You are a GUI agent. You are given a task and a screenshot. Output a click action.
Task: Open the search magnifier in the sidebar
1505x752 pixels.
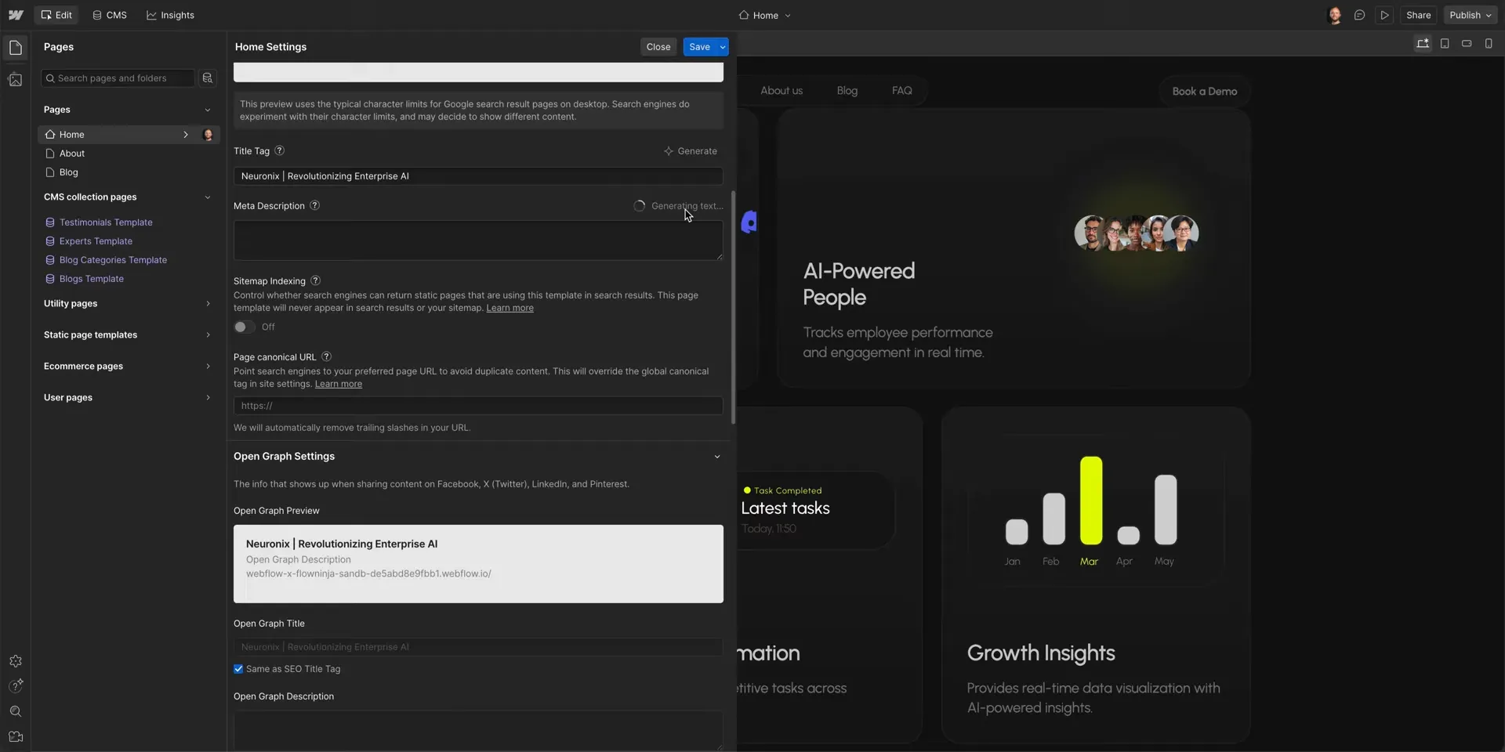16,711
